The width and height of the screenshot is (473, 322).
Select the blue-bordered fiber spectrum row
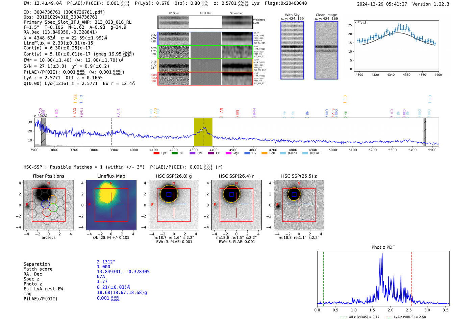(205, 39)
